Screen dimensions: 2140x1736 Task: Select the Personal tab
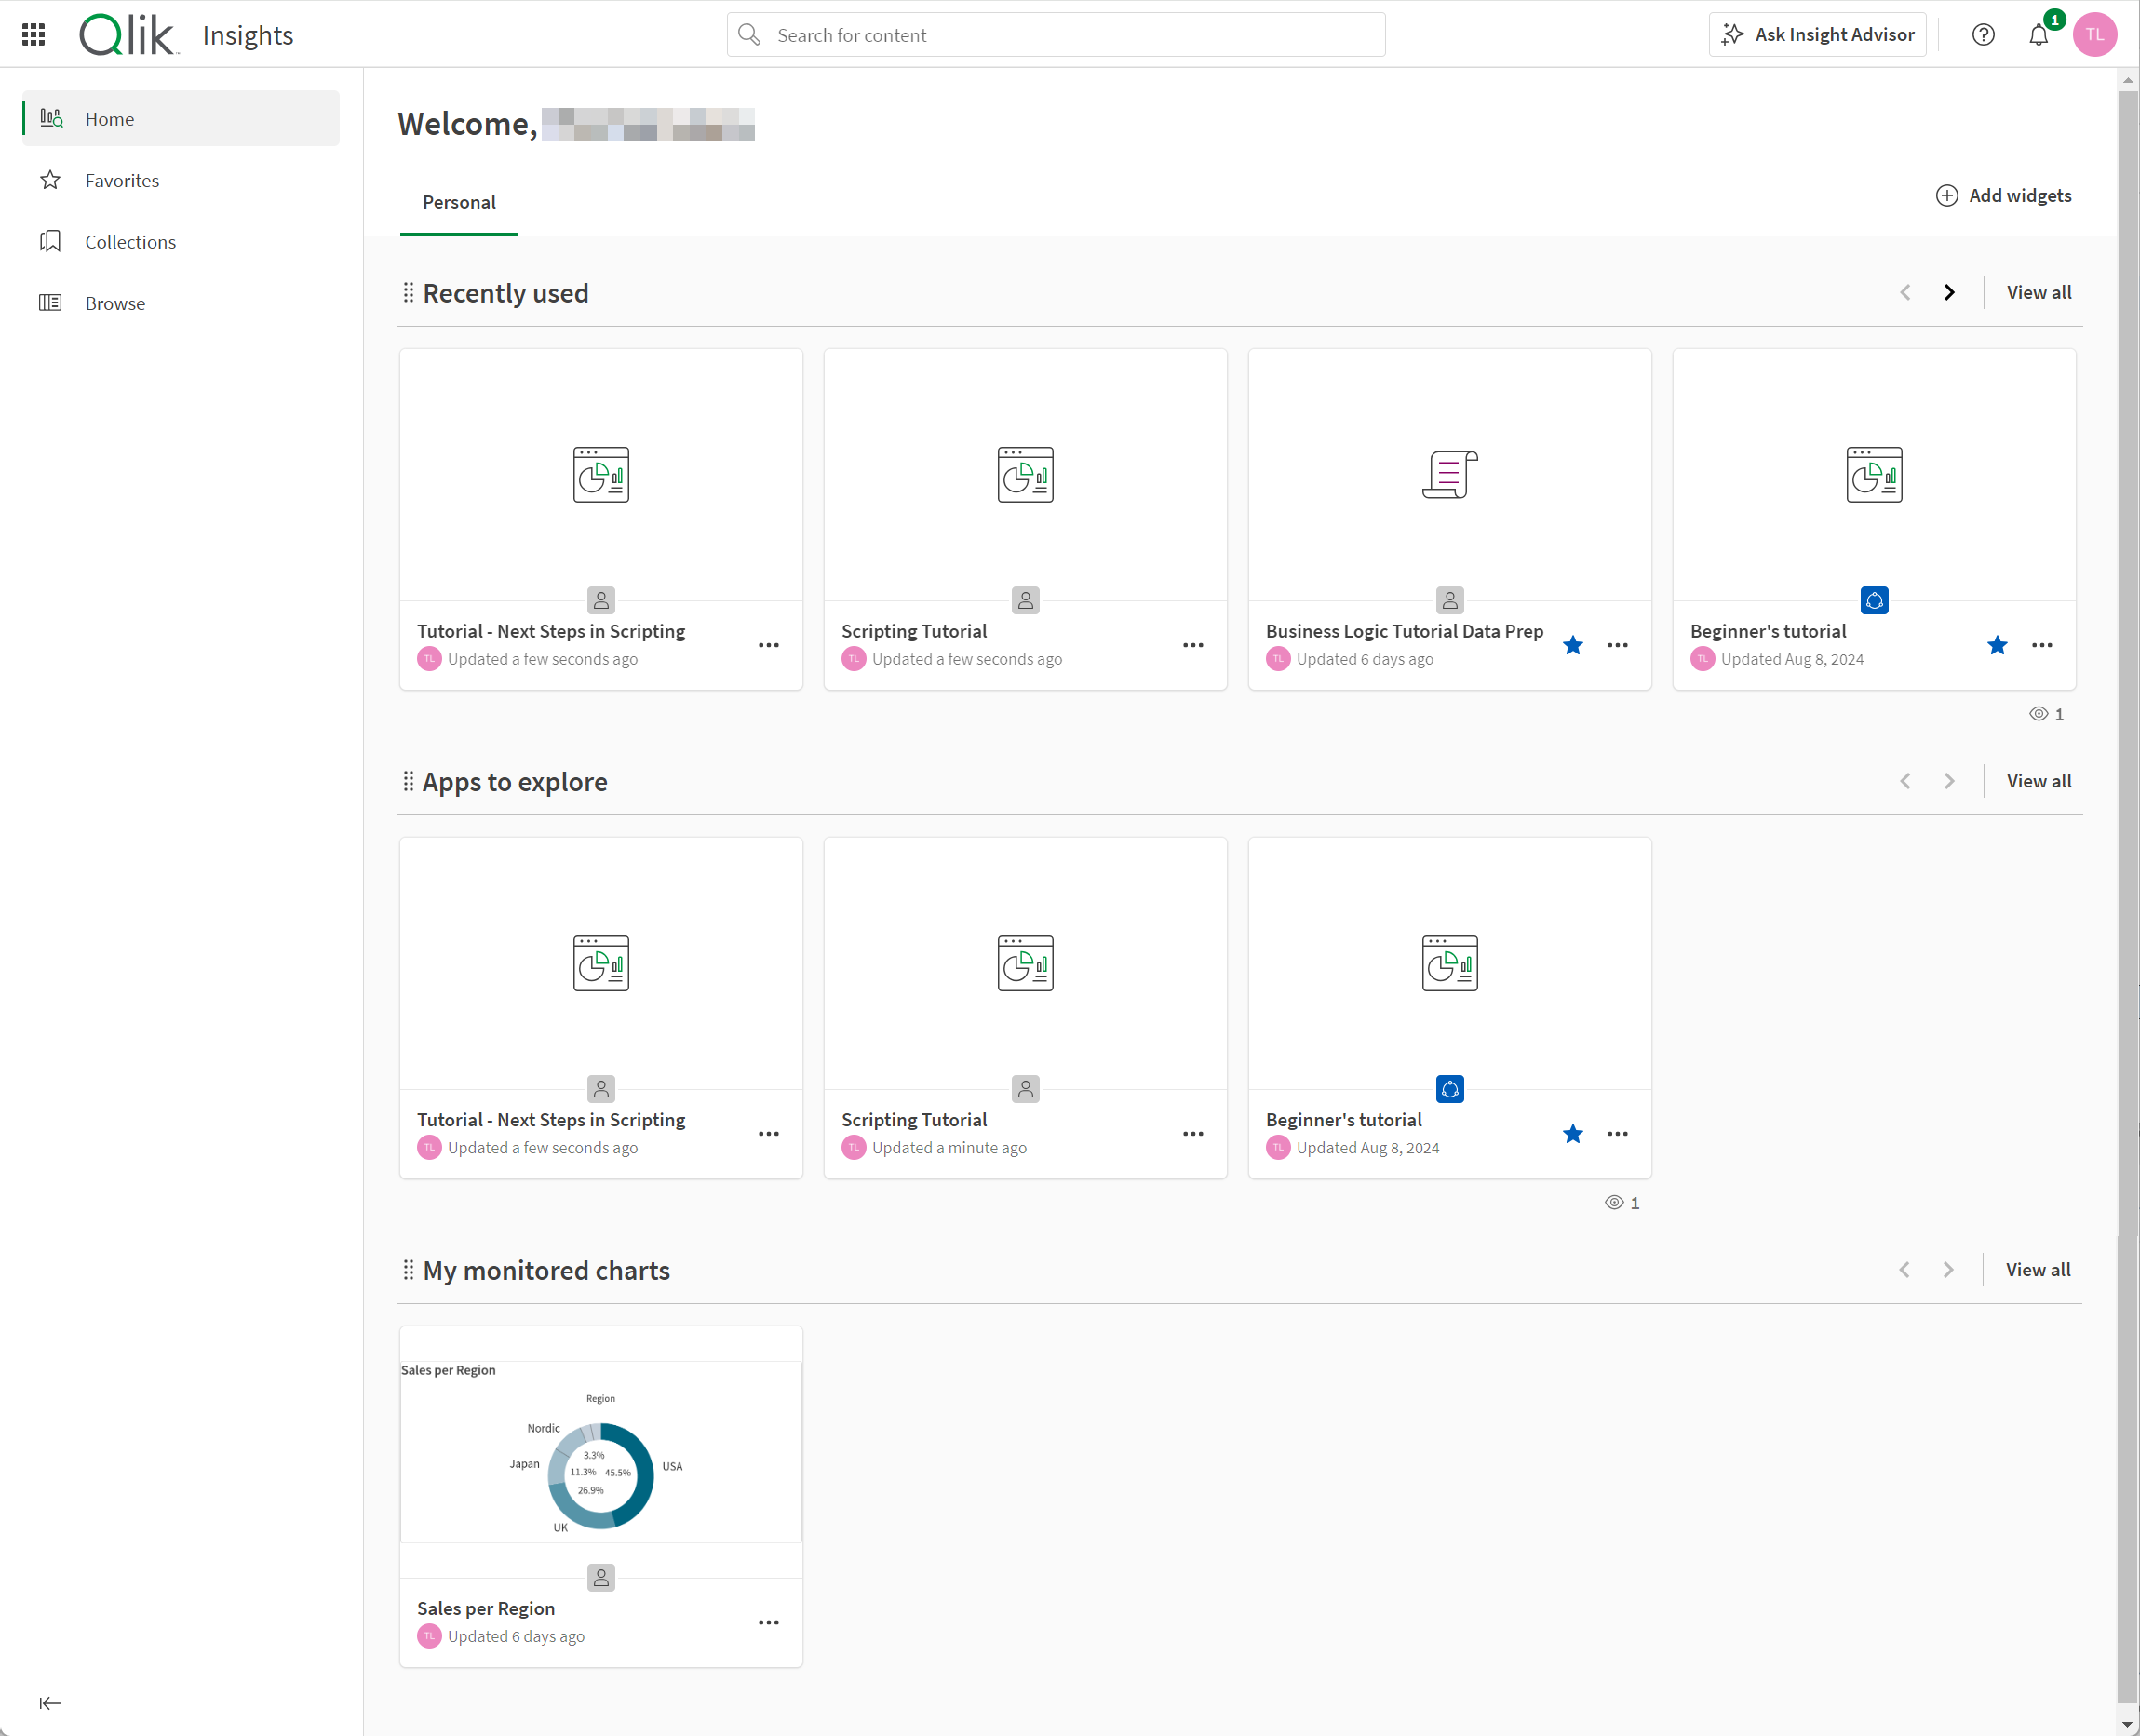[459, 200]
